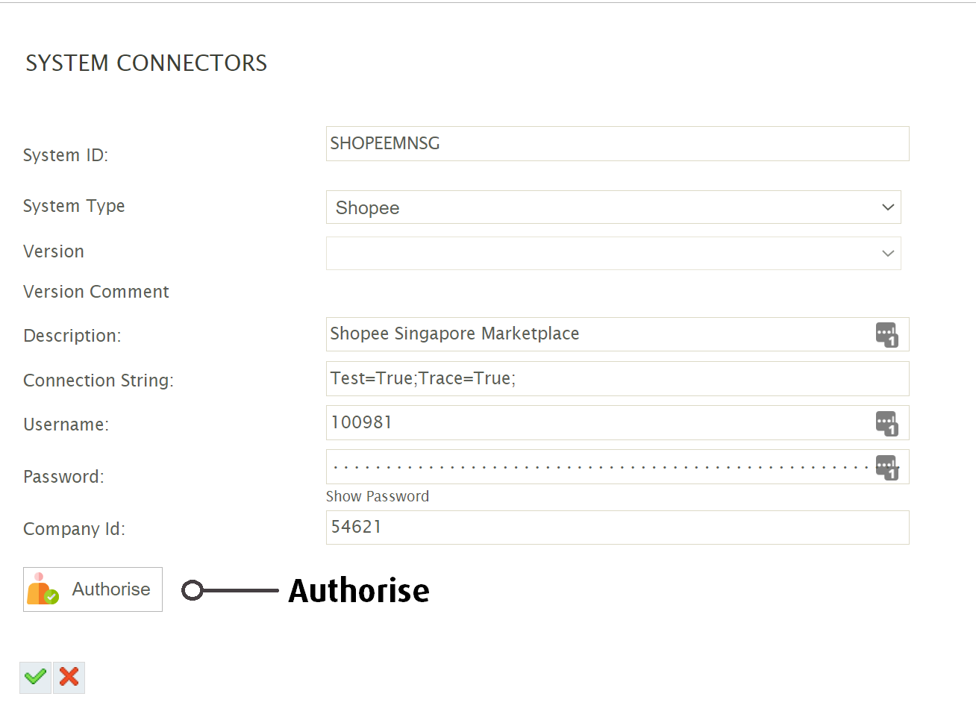Viewport: 976px width, 723px height.
Task: Click the icon inside the Description field
Action: 886,335
